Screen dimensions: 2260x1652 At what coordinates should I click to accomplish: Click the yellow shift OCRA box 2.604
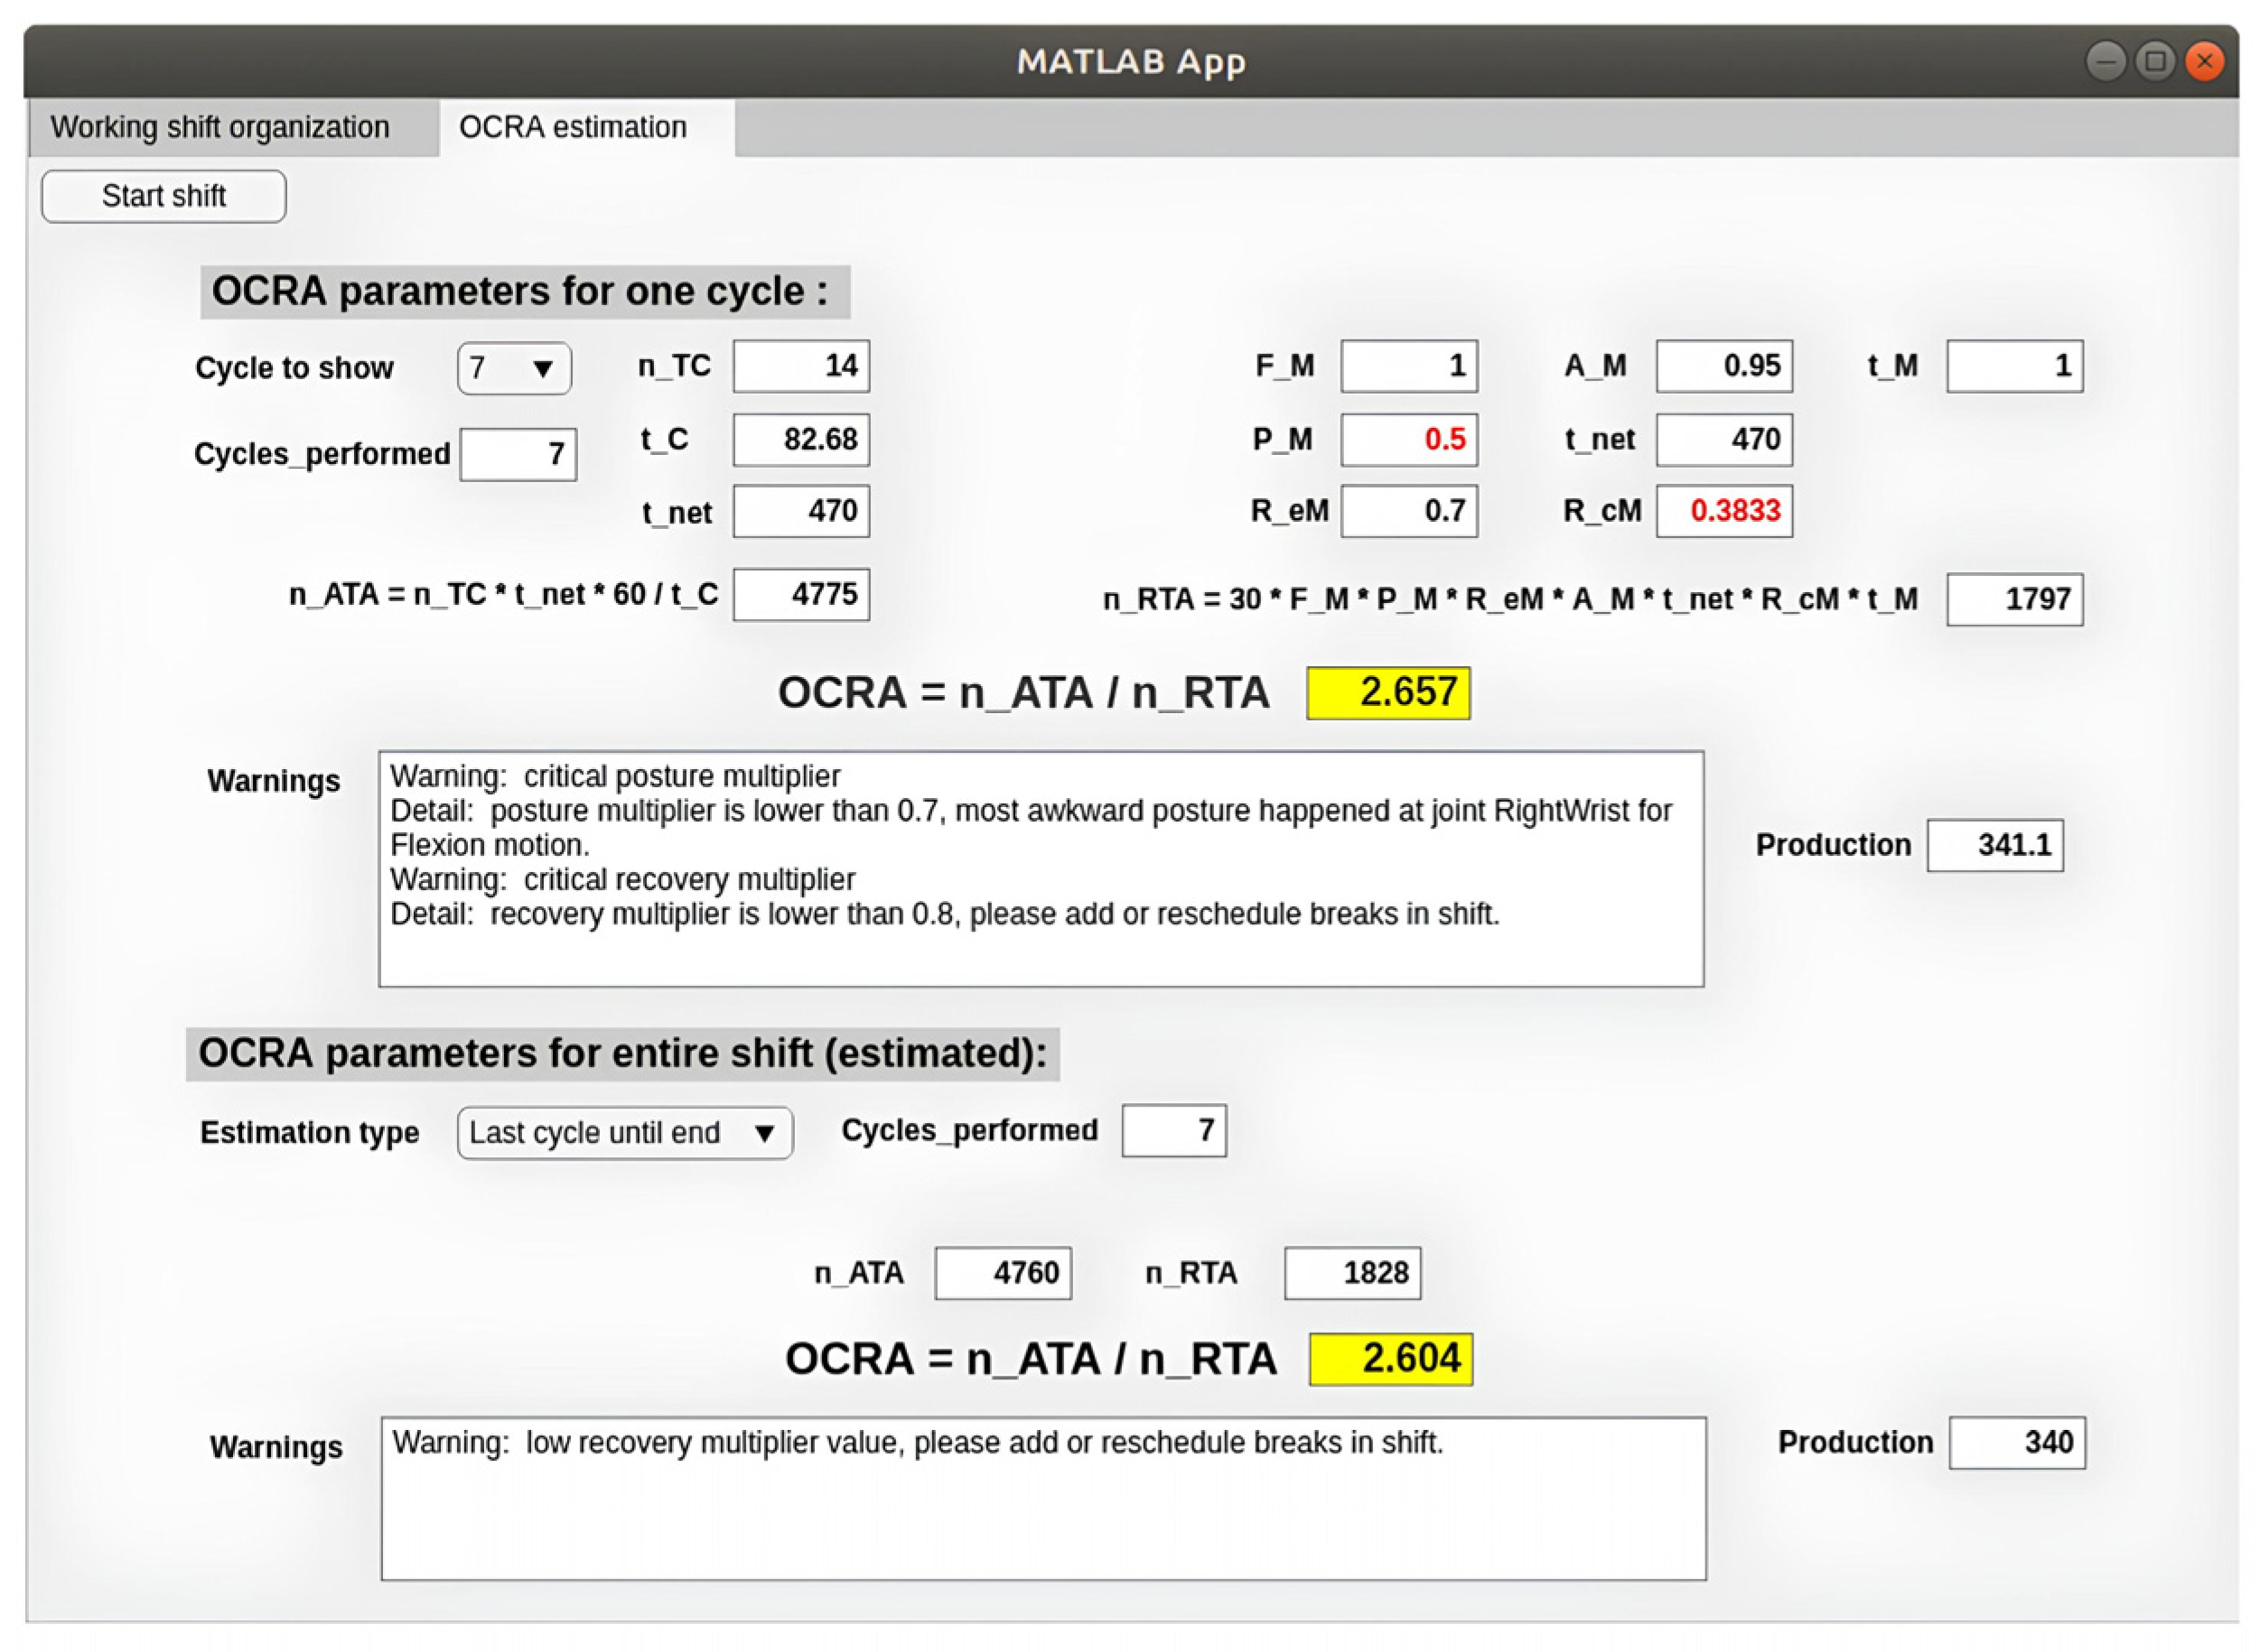pos(1391,1359)
